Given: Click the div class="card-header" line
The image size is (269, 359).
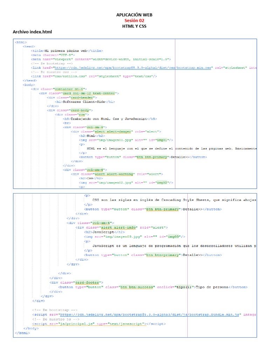Looking at the screenshot, I should point(72,97).
